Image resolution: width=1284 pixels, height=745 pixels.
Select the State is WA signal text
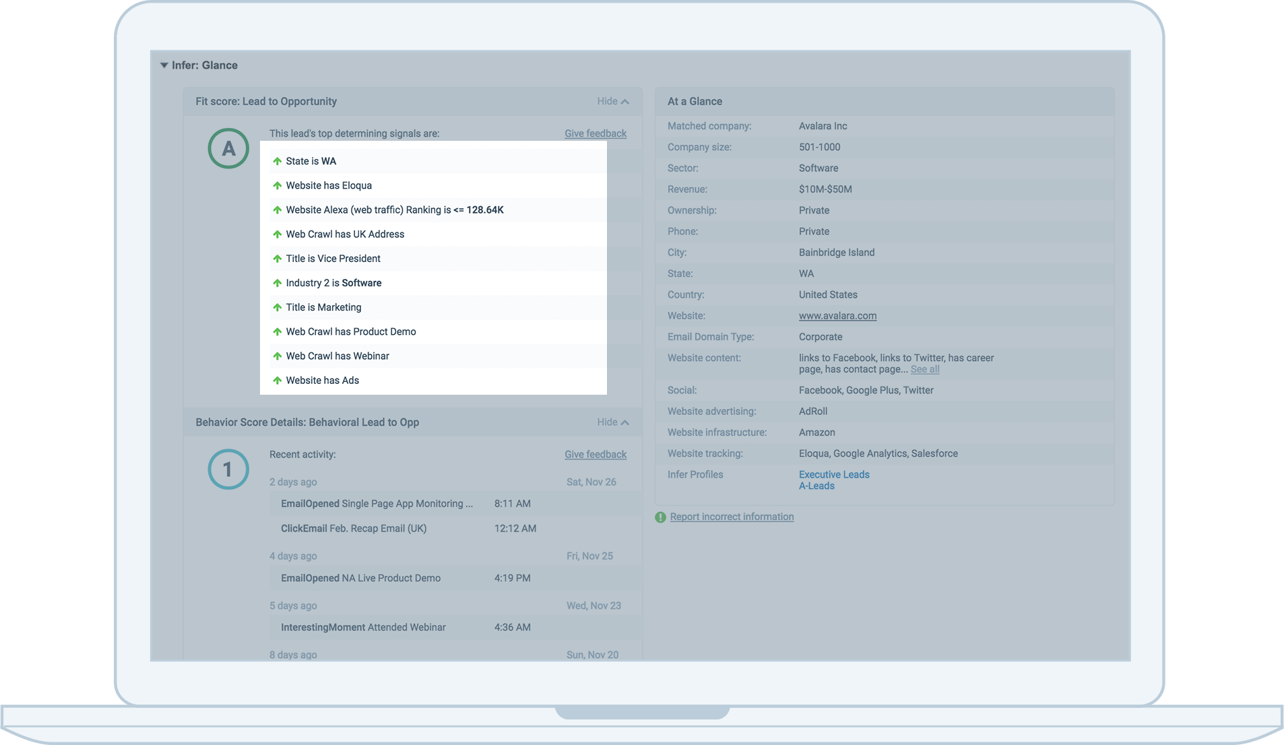click(x=311, y=161)
